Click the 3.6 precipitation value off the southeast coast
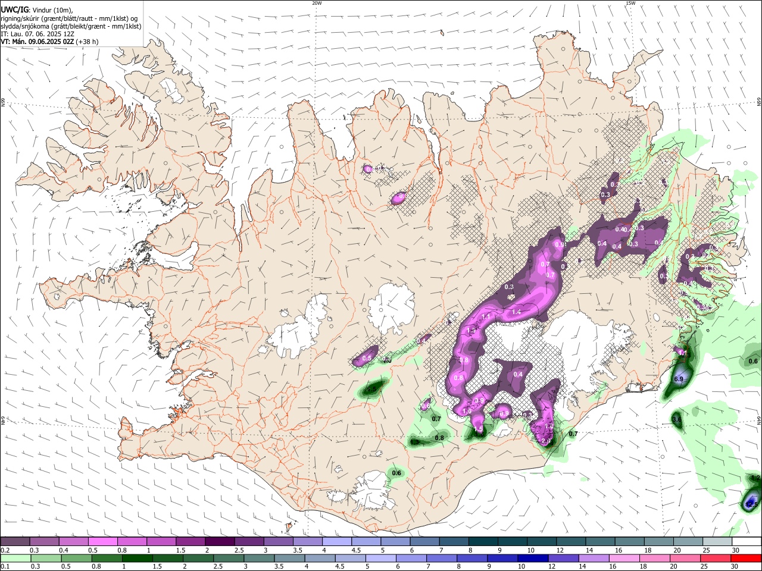The image size is (762, 571). tap(677, 420)
